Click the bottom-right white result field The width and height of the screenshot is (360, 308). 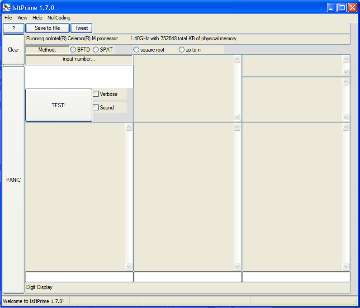click(x=296, y=277)
